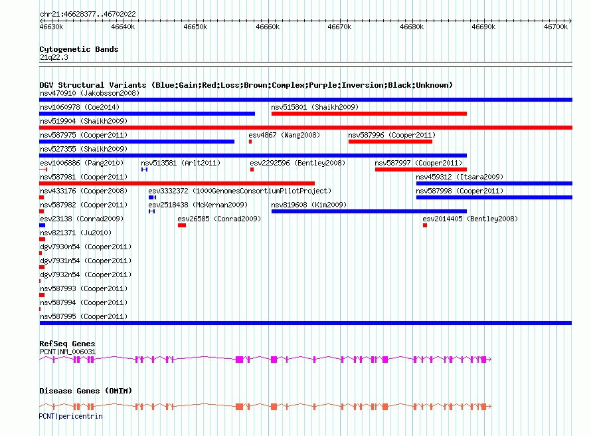Click the 46660k ruler tick label
The image size is (591, 436).
[268, 27]
